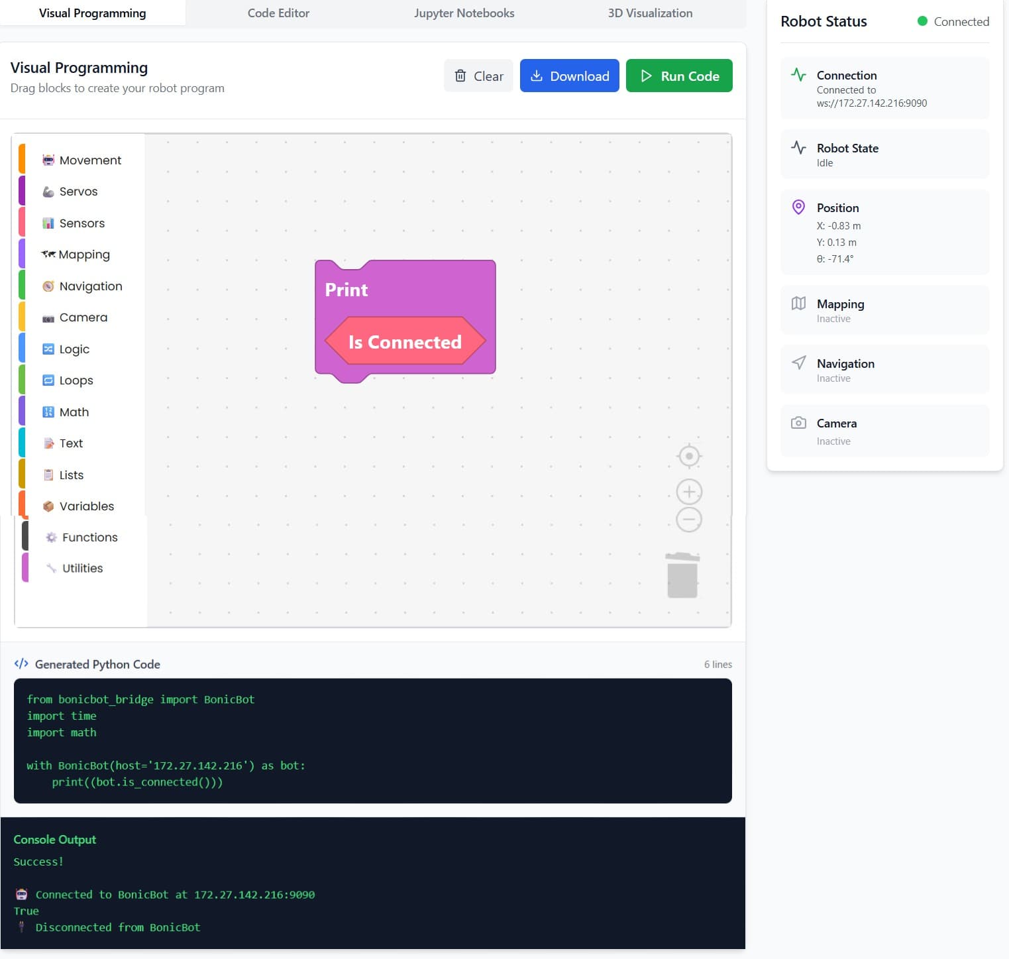Image resolution: width=1009 pixels, height=959 pixels.
Task: Select the Is Connected block
Action: [405, 342]
